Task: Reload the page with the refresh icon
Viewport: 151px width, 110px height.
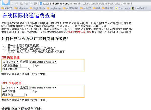Action: tap(17, 3)
